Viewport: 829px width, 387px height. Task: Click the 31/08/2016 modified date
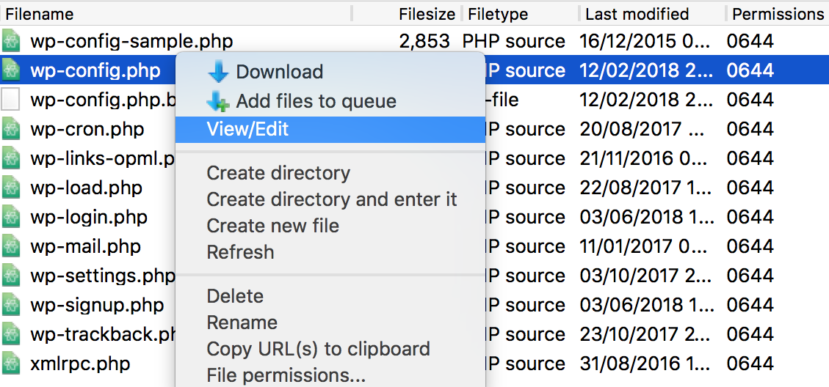646,364
